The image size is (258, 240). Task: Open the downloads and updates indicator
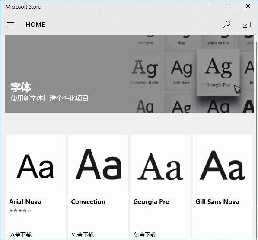point(247,24)
